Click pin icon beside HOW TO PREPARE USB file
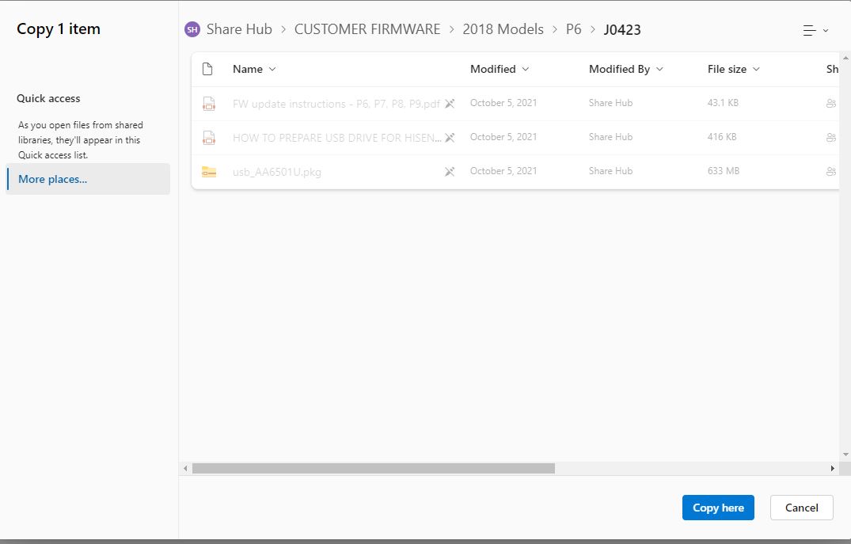This screenshot has height=544, width=851. coord(450,137)
